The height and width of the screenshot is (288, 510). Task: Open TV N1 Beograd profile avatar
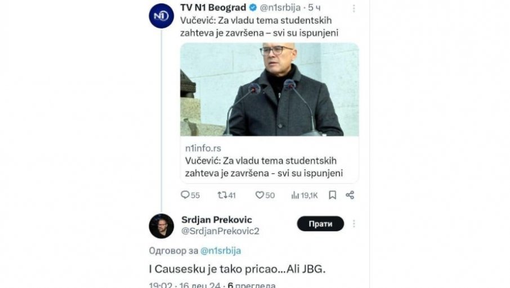(161, 16)
